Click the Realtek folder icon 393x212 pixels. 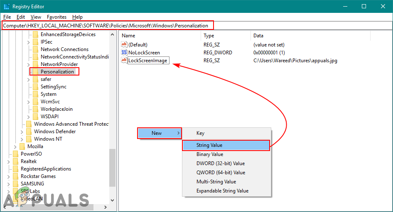(15, 161)
